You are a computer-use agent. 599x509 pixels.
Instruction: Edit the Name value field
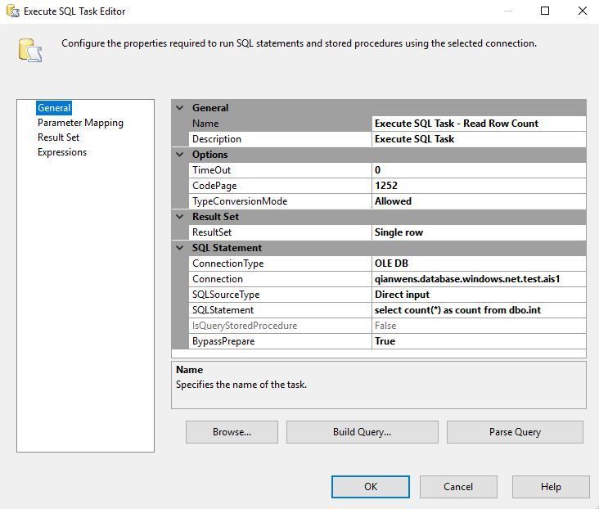tap(479, 124)
